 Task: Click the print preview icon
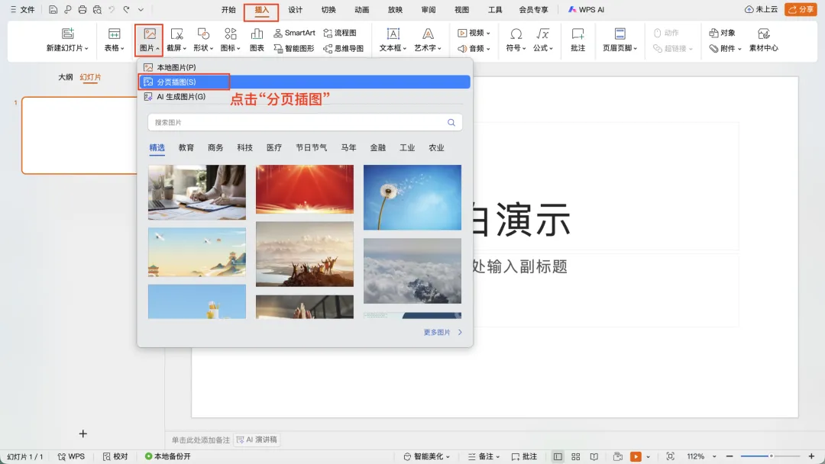pos(97,9)
